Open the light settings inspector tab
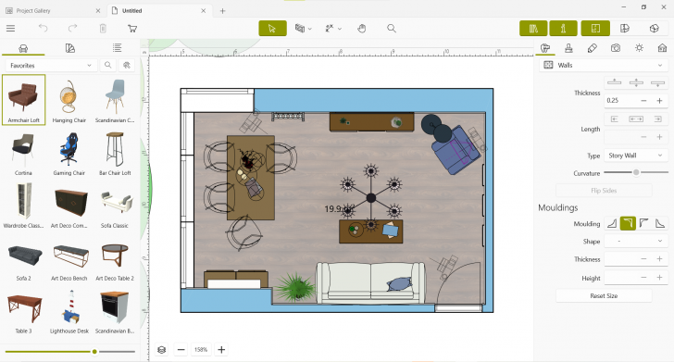 point(639,48)
